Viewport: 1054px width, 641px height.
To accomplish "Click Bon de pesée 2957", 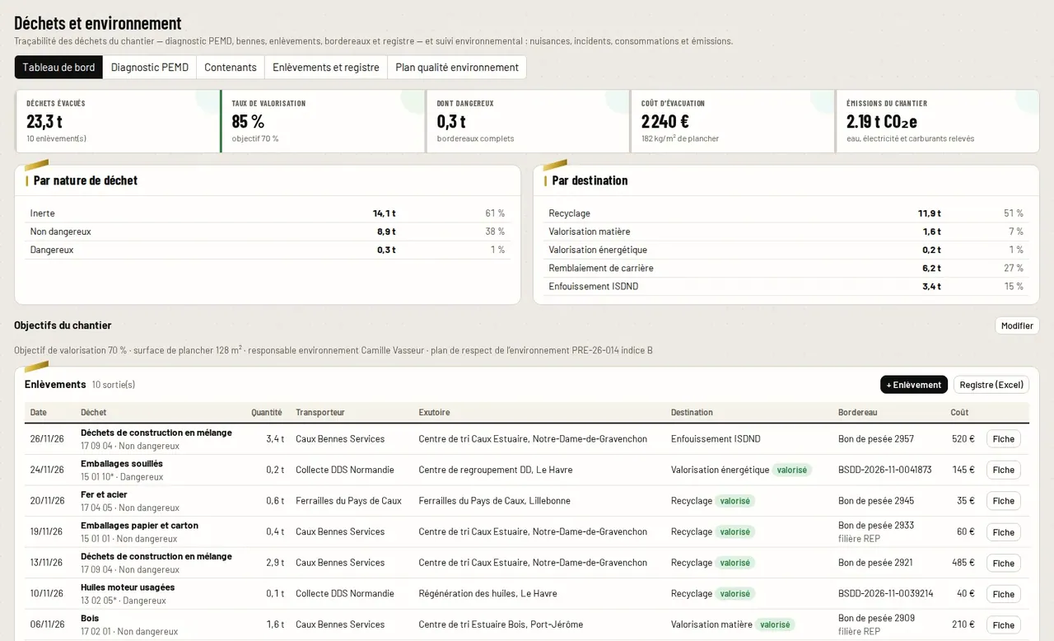I will [x=876, y=439].
